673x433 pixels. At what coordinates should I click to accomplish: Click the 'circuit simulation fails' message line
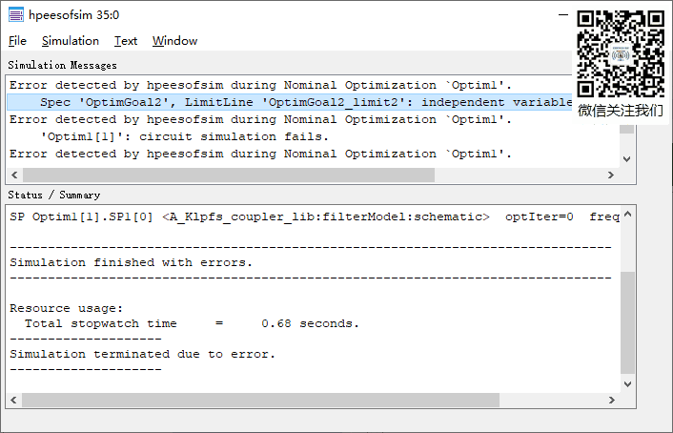(x=184, y=136)
